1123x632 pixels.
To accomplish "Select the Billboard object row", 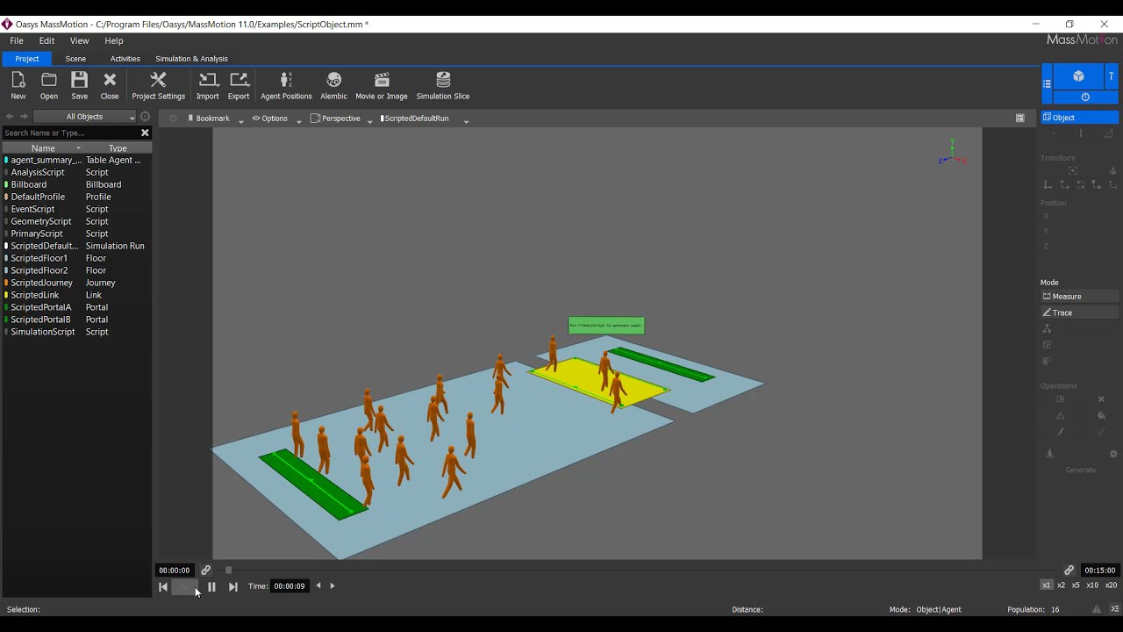I will point(76,184).
